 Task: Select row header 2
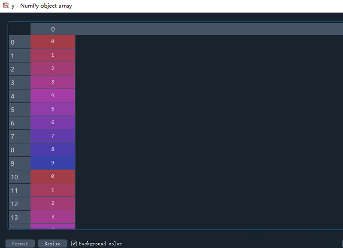(x=20, y=69)
